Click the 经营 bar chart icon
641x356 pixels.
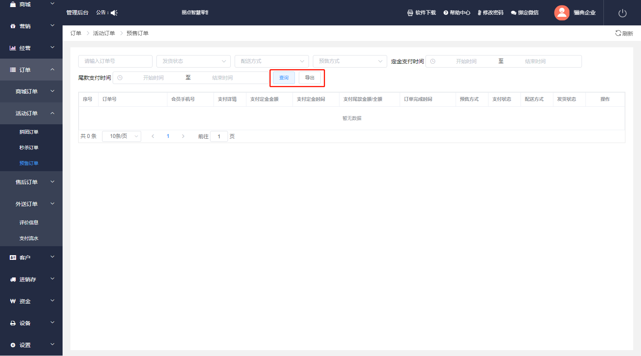(x=13, y=48)
